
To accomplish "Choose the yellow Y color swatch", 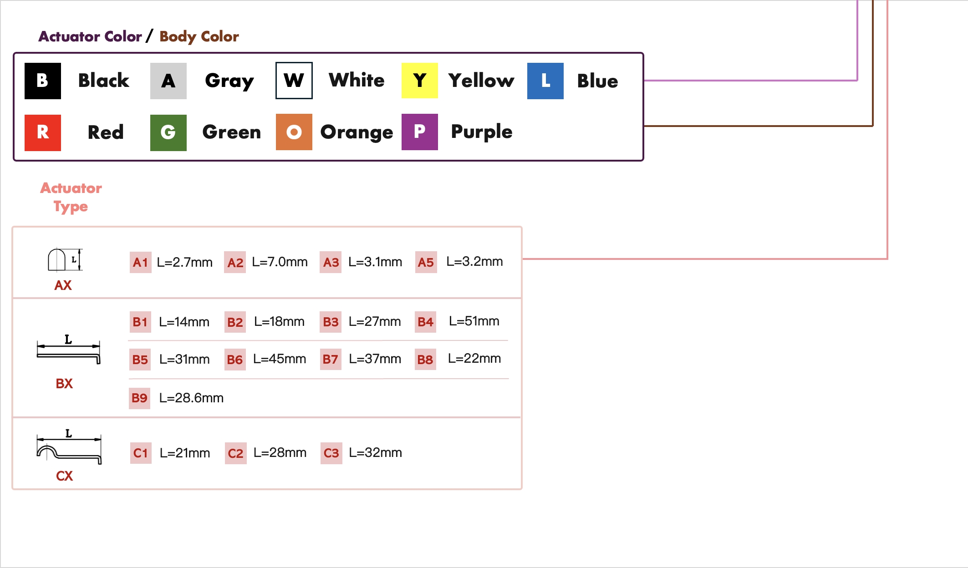I will click(420, 81).
